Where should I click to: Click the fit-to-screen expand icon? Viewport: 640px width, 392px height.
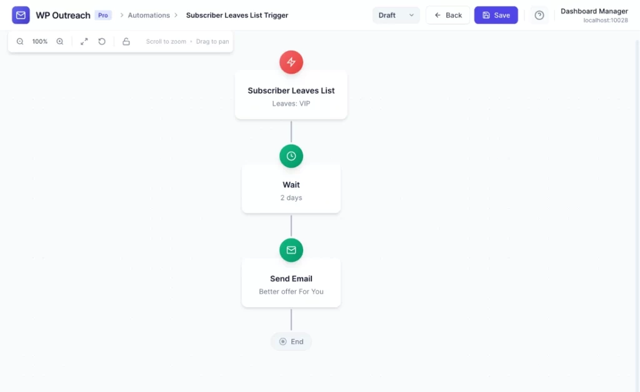(84, 42)
